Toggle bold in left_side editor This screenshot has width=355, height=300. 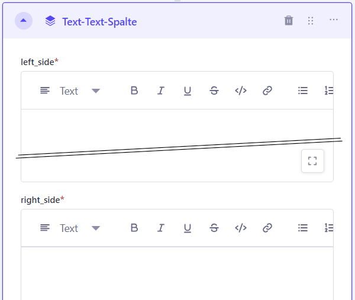[x=134, y=91]
